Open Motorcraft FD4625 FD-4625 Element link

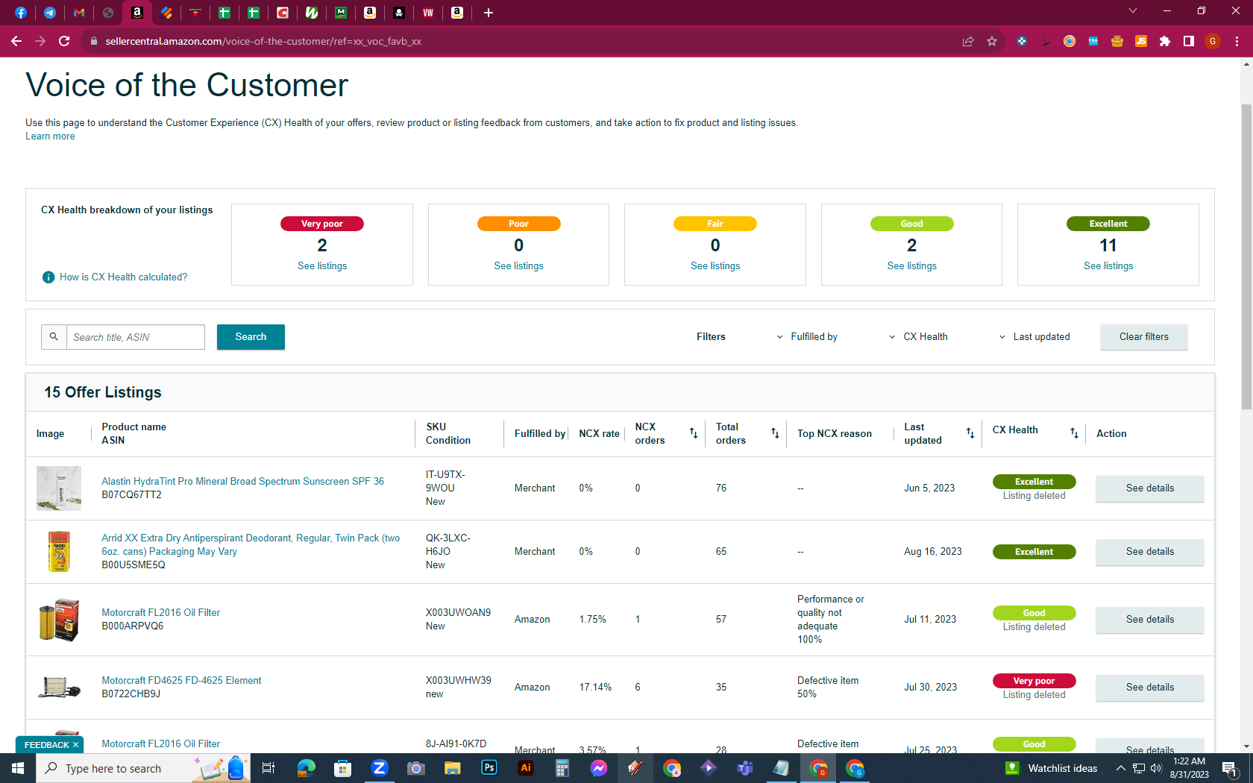(x=181, y=681)
